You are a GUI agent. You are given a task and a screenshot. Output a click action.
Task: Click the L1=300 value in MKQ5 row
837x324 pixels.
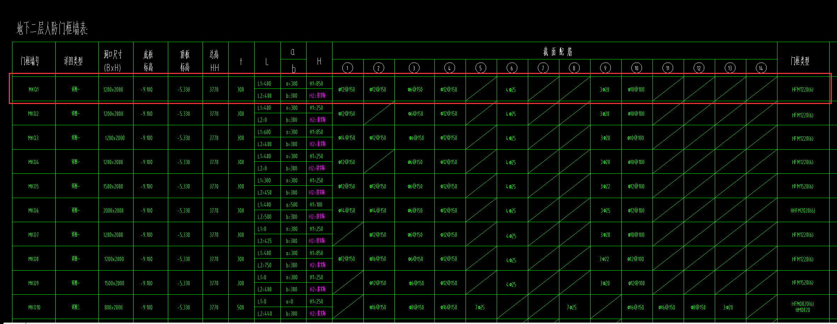[x=264, y=180]
